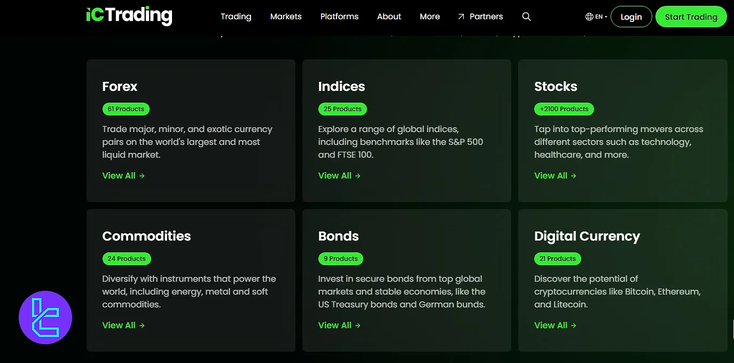
Task: Open the Platforms menu
Action: point(339,17)
